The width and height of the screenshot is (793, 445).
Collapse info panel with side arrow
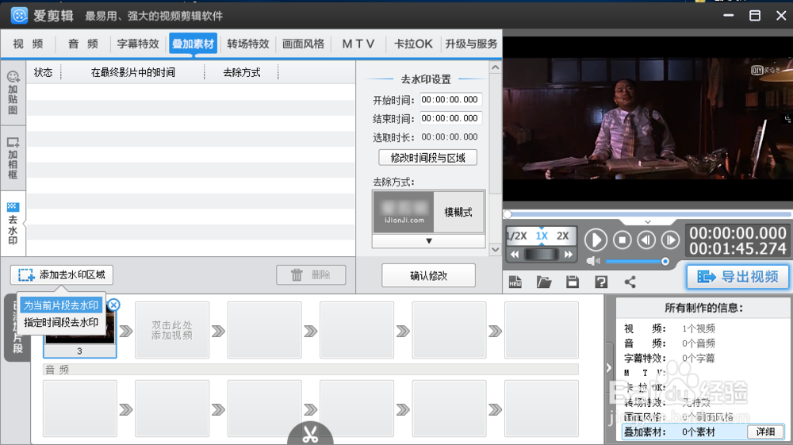[609, 368]
